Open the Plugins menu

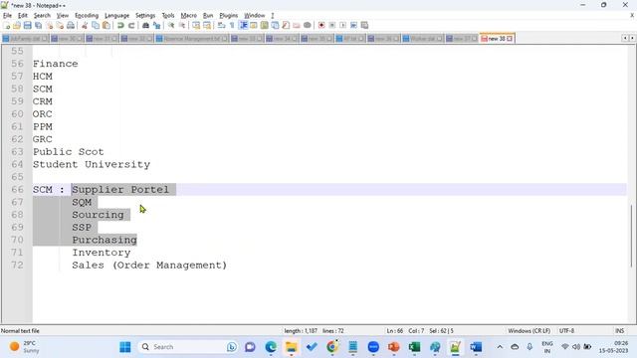pyautogui.click(x=228, y=16)
